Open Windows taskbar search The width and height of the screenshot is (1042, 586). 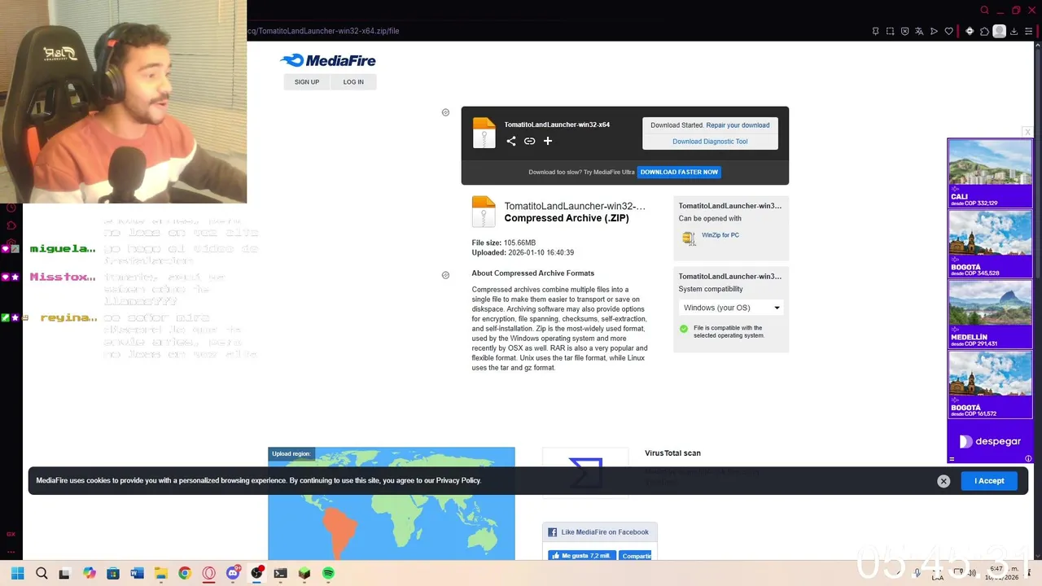click(x=42, y=573)
